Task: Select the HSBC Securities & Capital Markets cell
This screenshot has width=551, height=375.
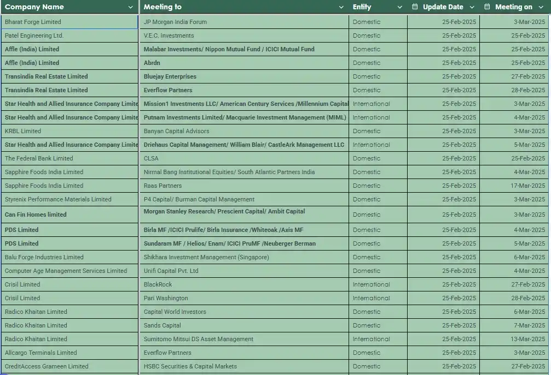Action: pos(244,367)
